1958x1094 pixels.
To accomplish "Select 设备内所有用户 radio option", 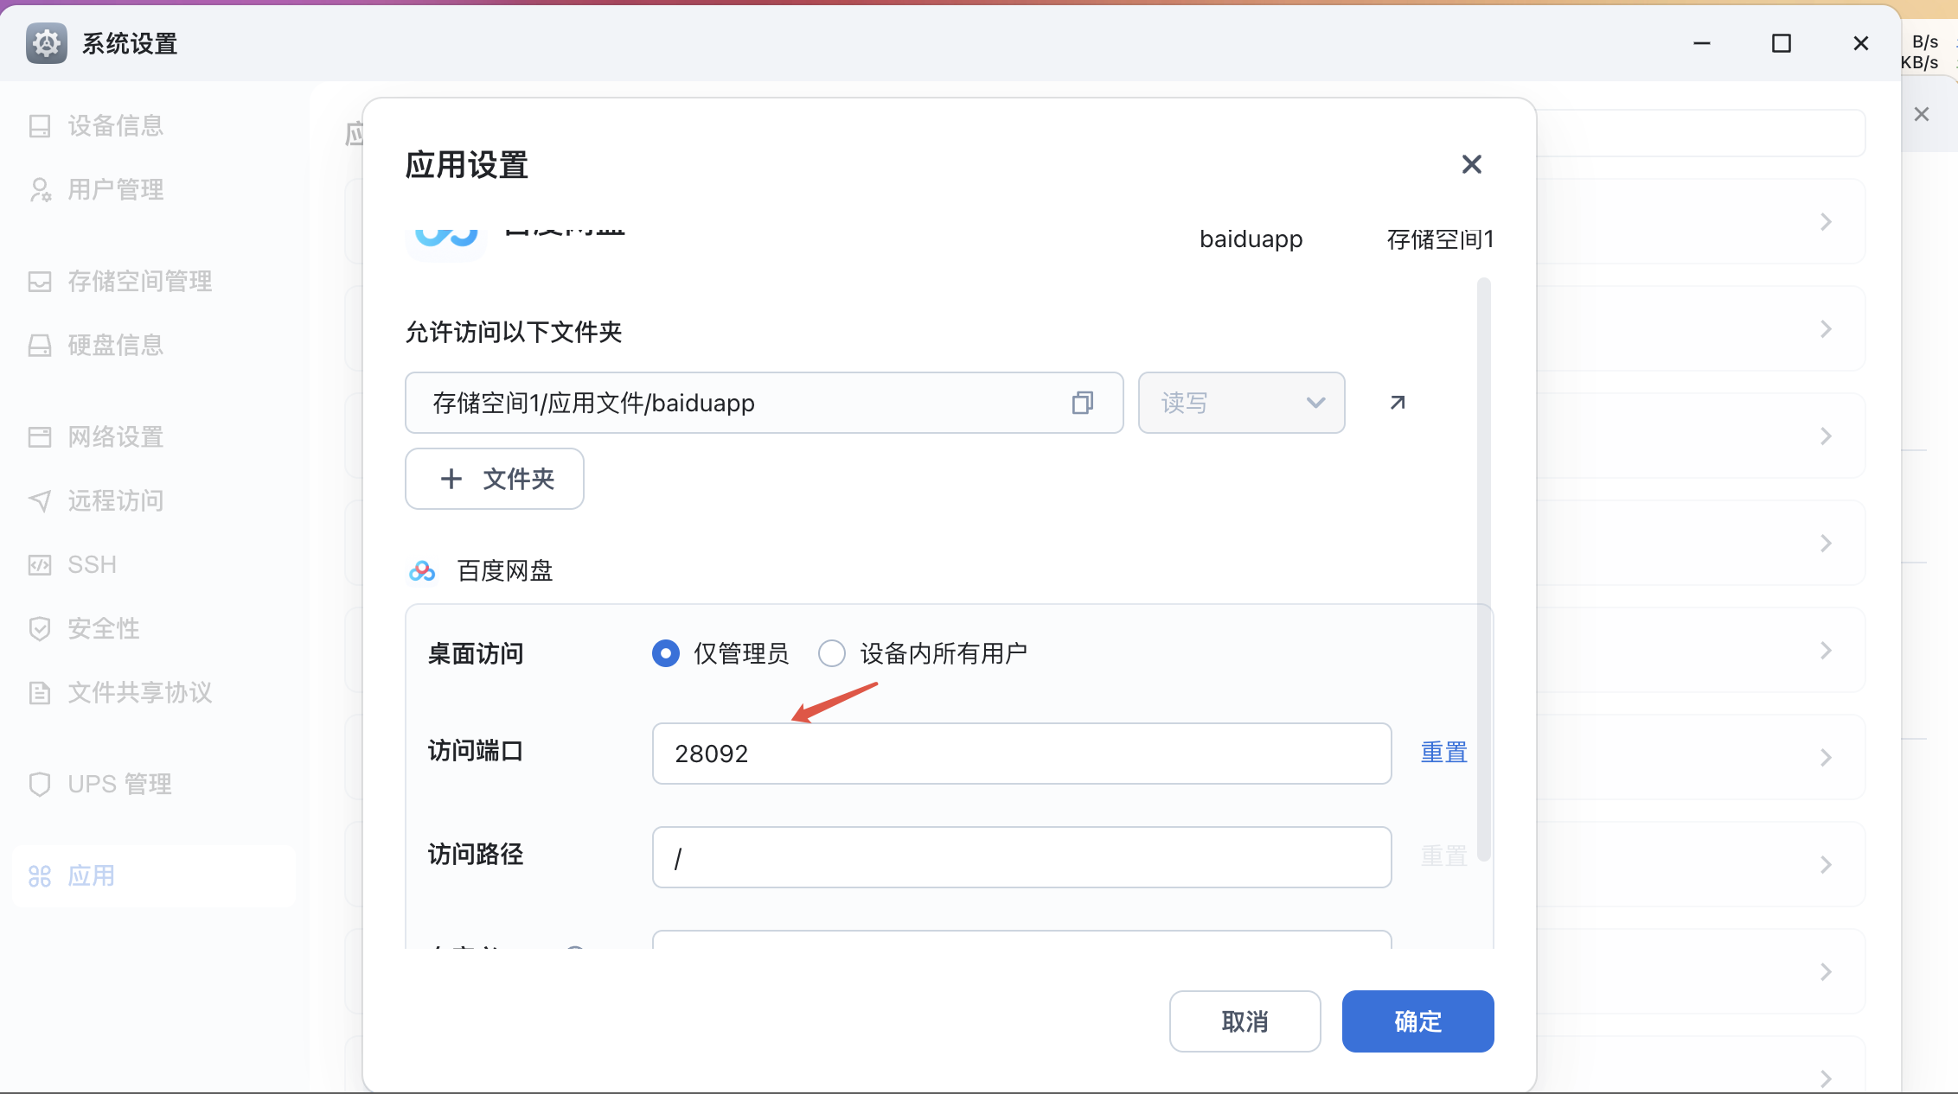I will [832, 653].
